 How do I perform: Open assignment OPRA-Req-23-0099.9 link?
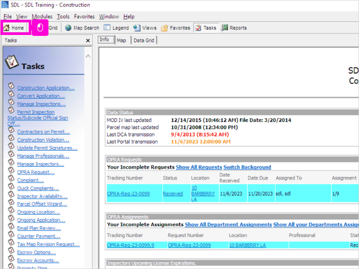tap(130, 245)
